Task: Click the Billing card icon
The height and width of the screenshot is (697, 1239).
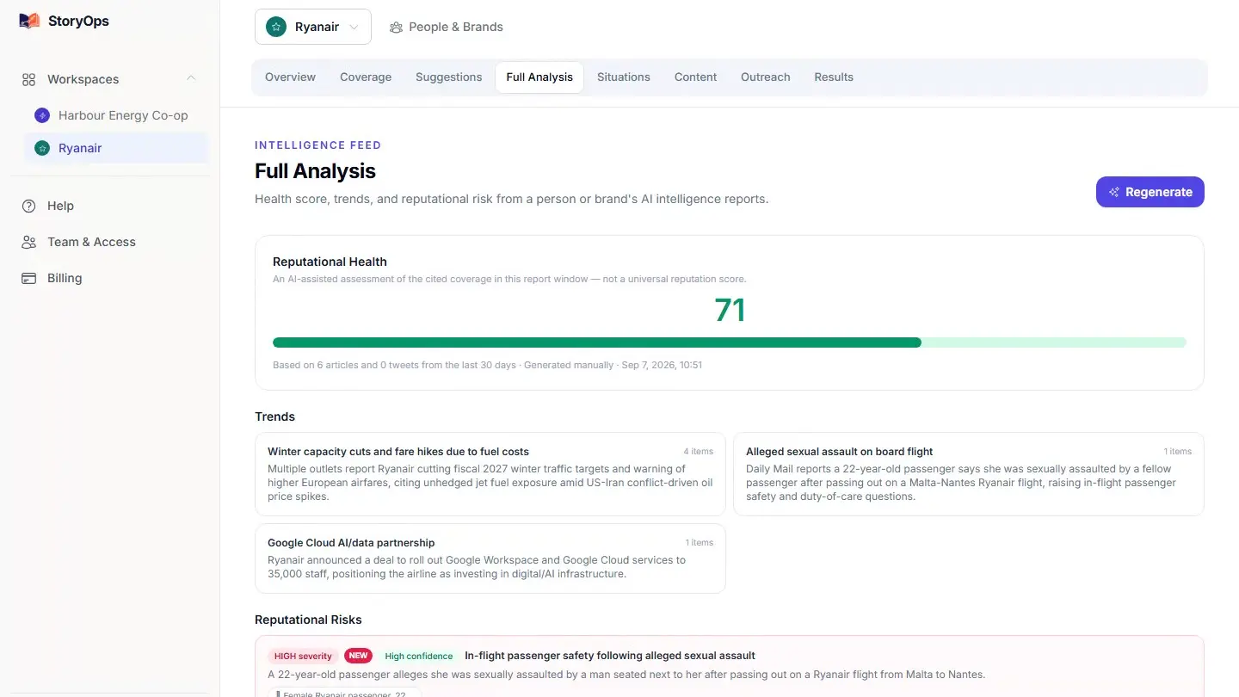Action: point(28,278)
